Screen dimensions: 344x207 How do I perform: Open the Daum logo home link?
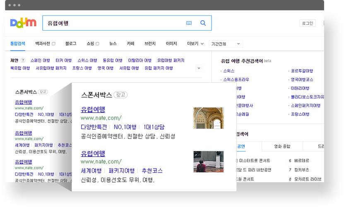click(23, 23)
